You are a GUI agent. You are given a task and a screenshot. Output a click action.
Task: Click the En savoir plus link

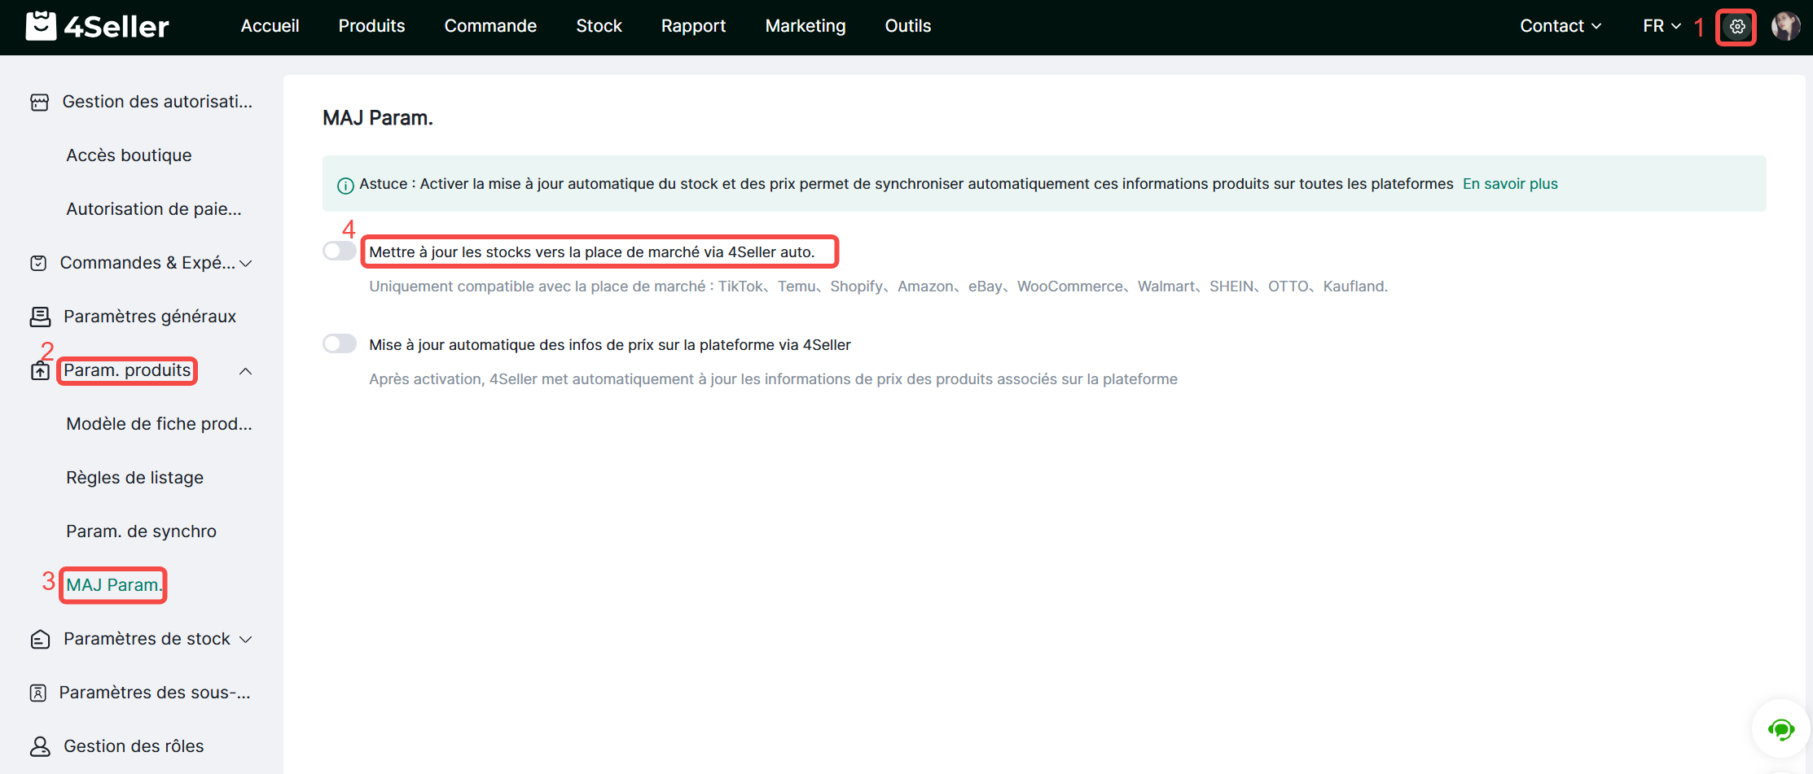(x=1509, y=184)
